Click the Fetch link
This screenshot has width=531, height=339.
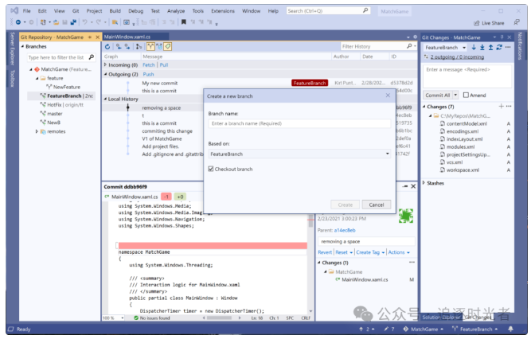click(148, 64)
